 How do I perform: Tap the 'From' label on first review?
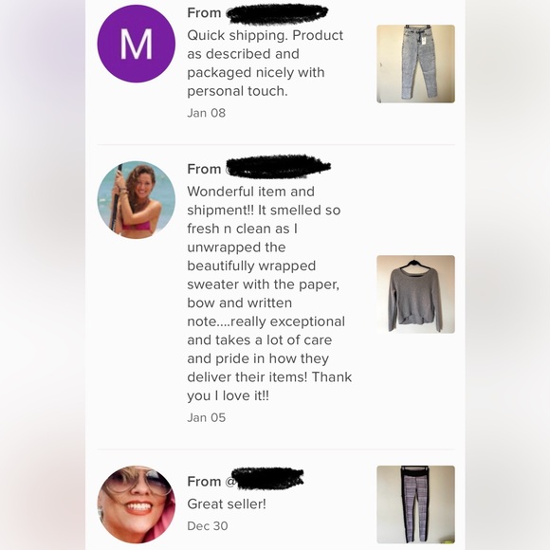(x=204, y=13)
